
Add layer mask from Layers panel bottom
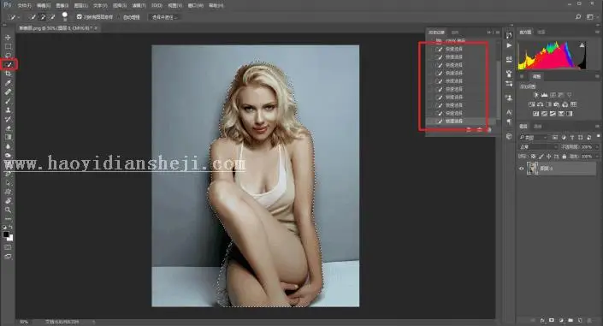pos(552,320)
